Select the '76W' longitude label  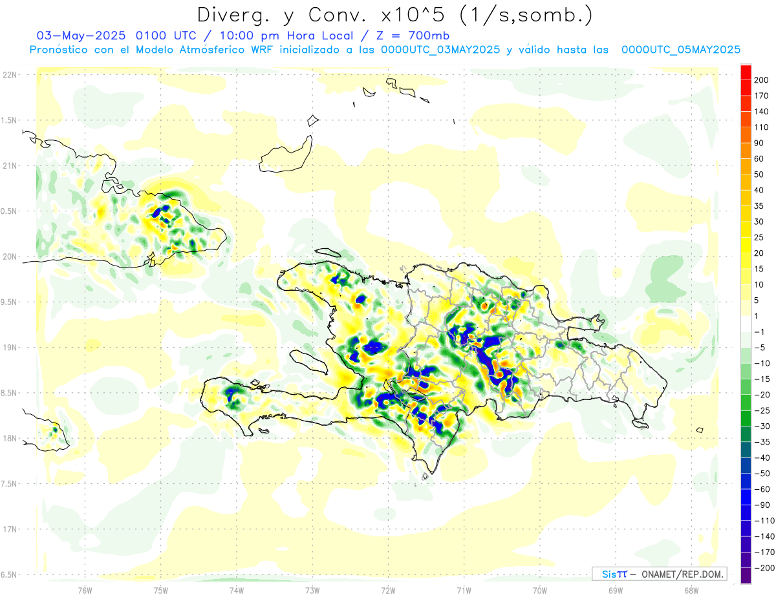[85, 589]
